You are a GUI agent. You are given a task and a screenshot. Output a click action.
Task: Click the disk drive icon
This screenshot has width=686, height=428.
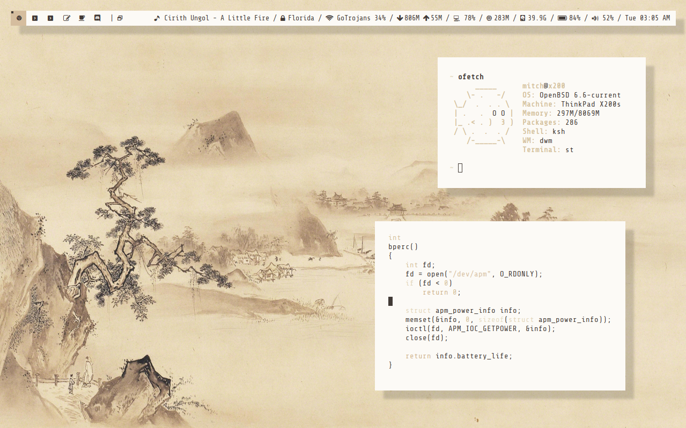point(523,18)
